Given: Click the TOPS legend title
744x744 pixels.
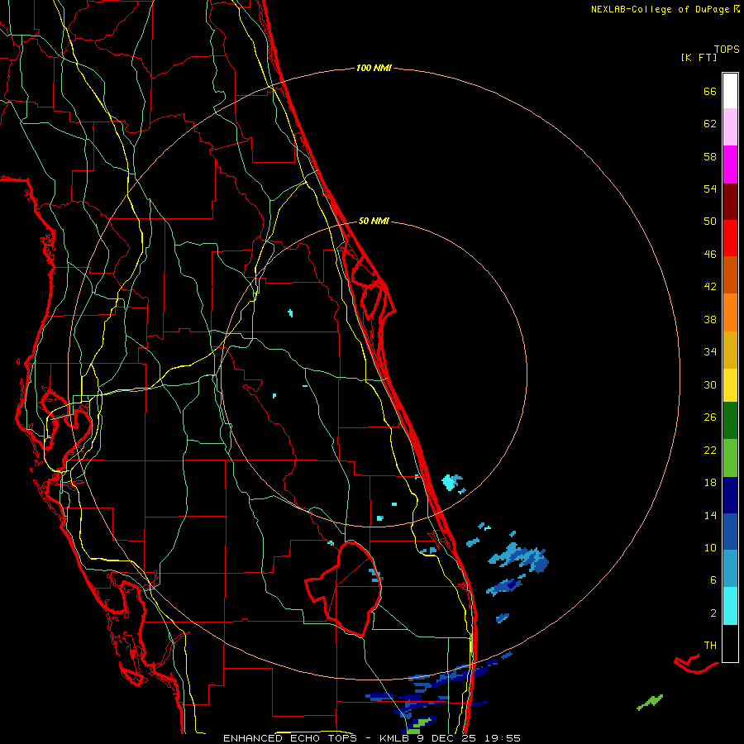Looking at the screenshot, I should 727,49.
